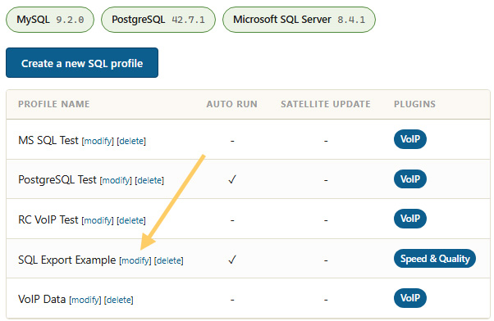This screenshot has height=321, width=494.
Task: Modify the RC VoIP Test profile
Action: pyautogui.click(x=98, y=220)
